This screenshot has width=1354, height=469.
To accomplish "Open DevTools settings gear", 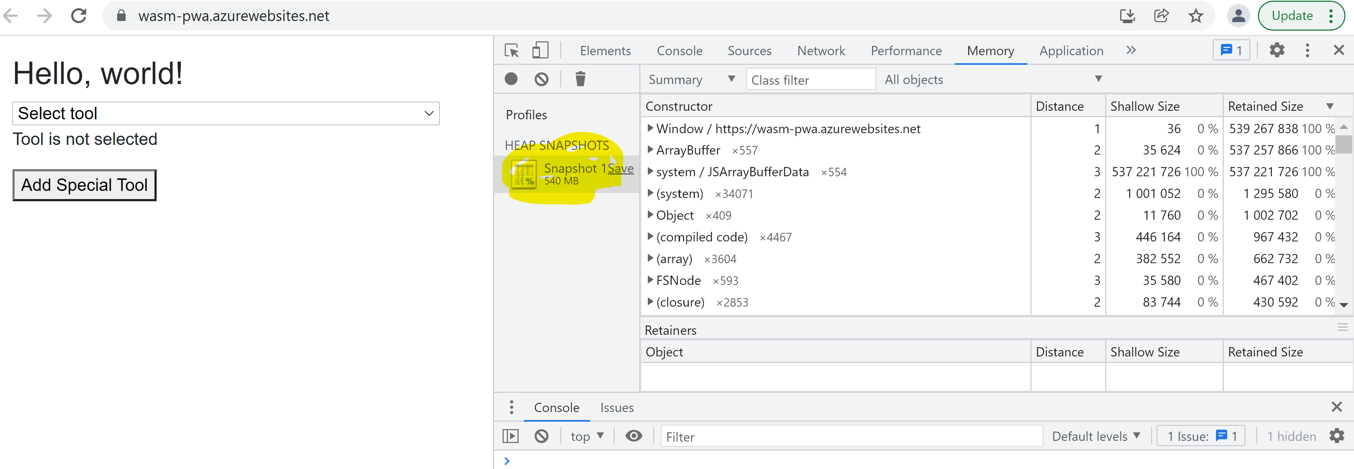I will coord(1277,50).
